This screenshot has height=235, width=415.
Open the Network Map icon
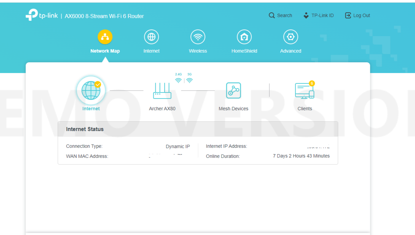tap(105, 37)
